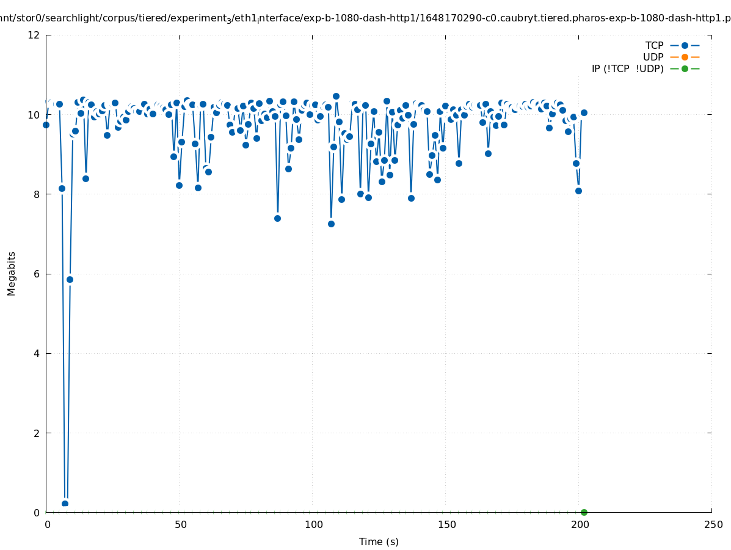Click the orange UDP legend marker
731x550 pixels.
(685, 57)
